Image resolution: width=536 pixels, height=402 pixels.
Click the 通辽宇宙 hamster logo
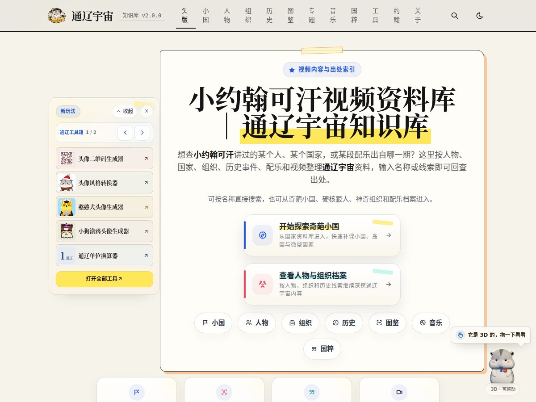[57, 16]
